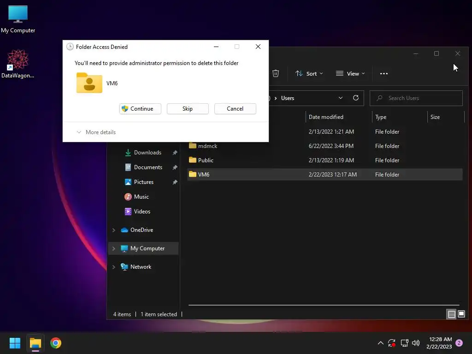Click Users in the address bar
Image resolution: width=472 pixels, height=354 pixels.
coord(288,98)
